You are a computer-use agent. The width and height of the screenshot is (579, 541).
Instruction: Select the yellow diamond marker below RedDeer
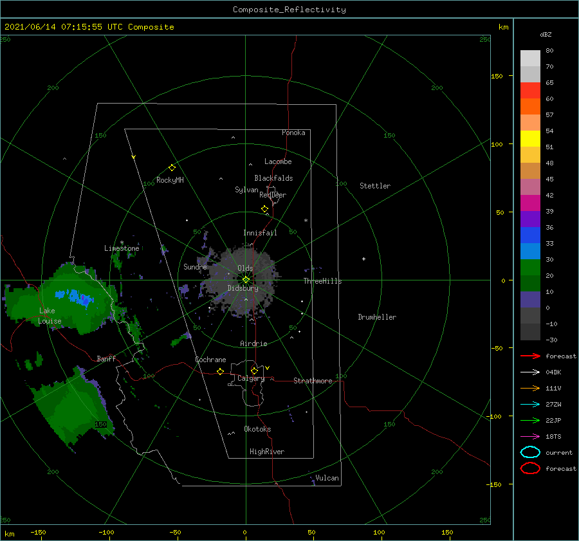(265, 209)
